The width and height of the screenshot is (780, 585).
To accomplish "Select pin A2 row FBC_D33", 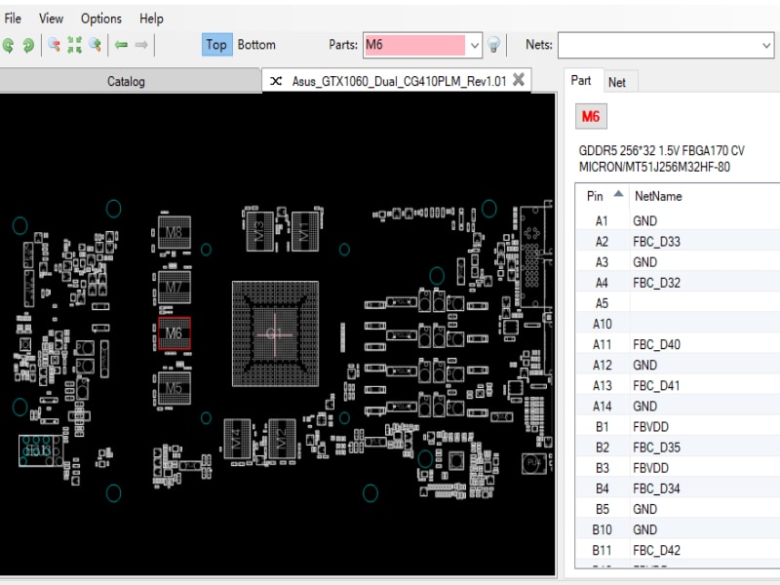I will tap(678, 242).
